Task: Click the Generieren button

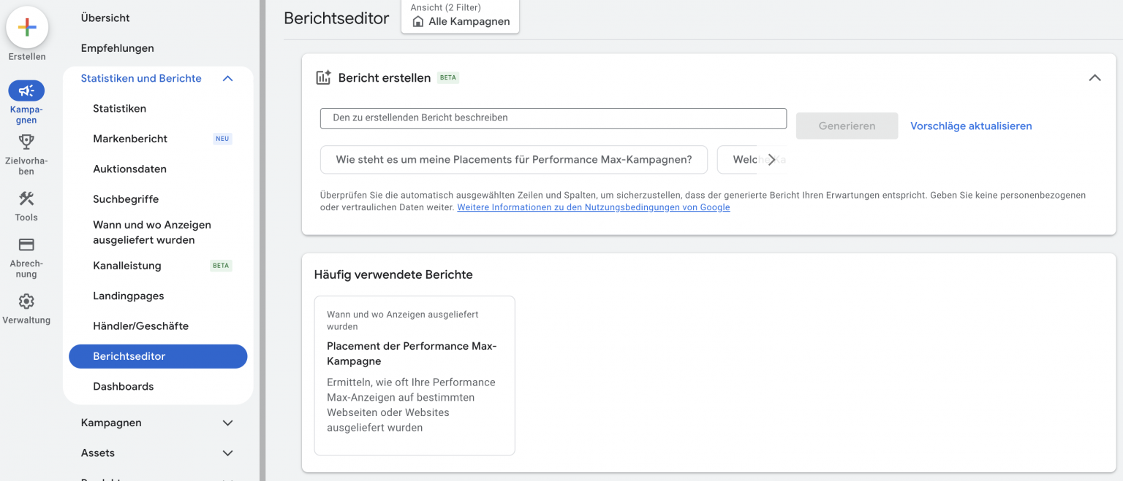Action: 847,126
